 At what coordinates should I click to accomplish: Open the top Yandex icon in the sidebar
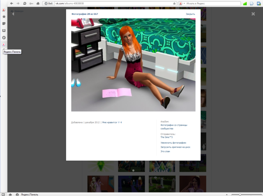click(x=4, y=10)
